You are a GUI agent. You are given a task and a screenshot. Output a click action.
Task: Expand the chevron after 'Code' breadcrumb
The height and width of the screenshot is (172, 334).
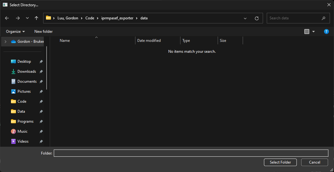(97, 18)
